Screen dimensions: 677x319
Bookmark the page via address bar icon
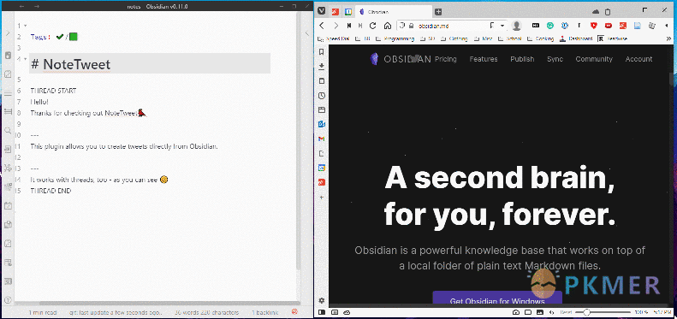point(493,26)
